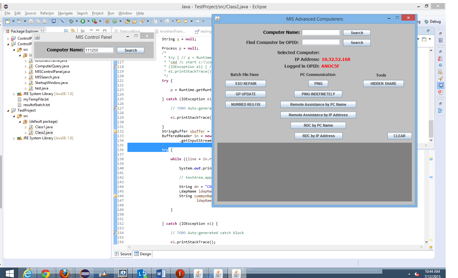Expand JRE System Library under TestProject
The width and height of the screenshot is (458, 278).
coord(14,138)
